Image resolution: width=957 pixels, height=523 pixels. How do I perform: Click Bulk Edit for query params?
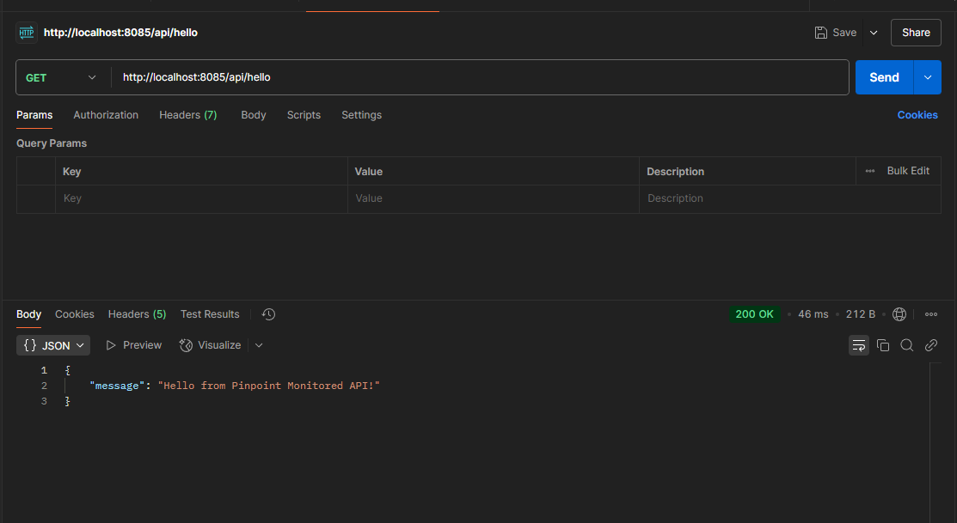[908, 171]
